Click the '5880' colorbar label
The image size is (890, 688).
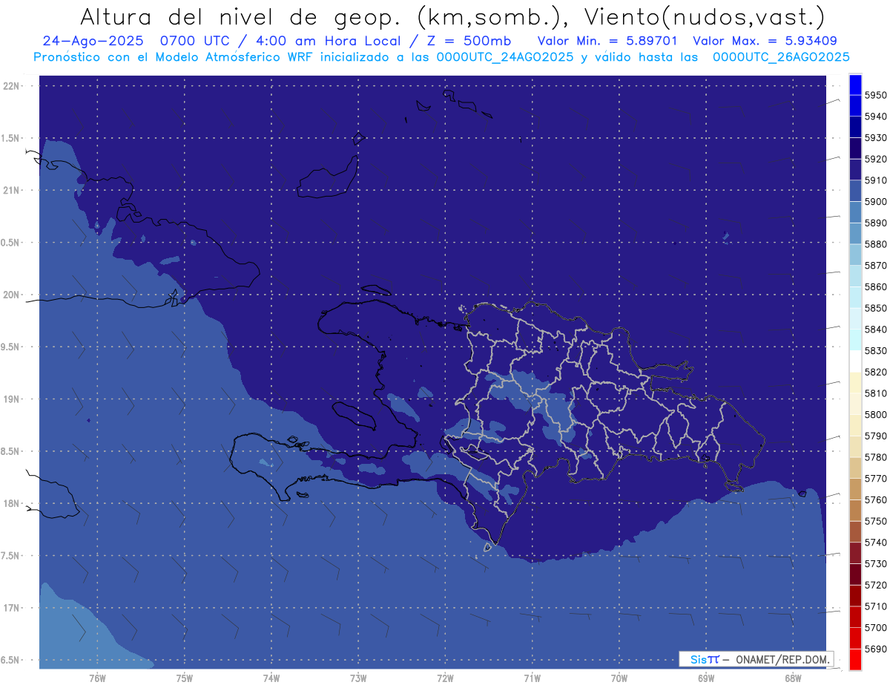pos(876,244)
